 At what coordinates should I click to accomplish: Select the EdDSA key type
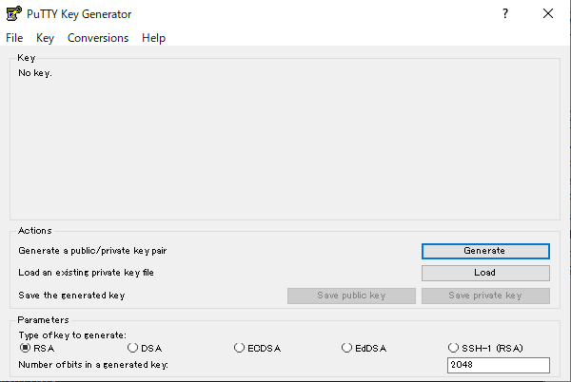tap(364, 348)
